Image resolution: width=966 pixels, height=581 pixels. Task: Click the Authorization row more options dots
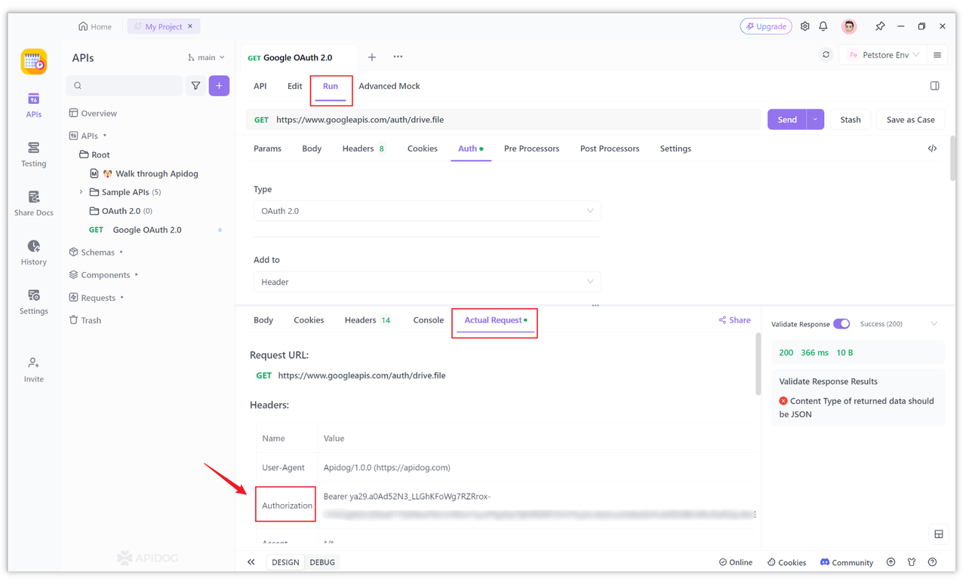[755, 515]
